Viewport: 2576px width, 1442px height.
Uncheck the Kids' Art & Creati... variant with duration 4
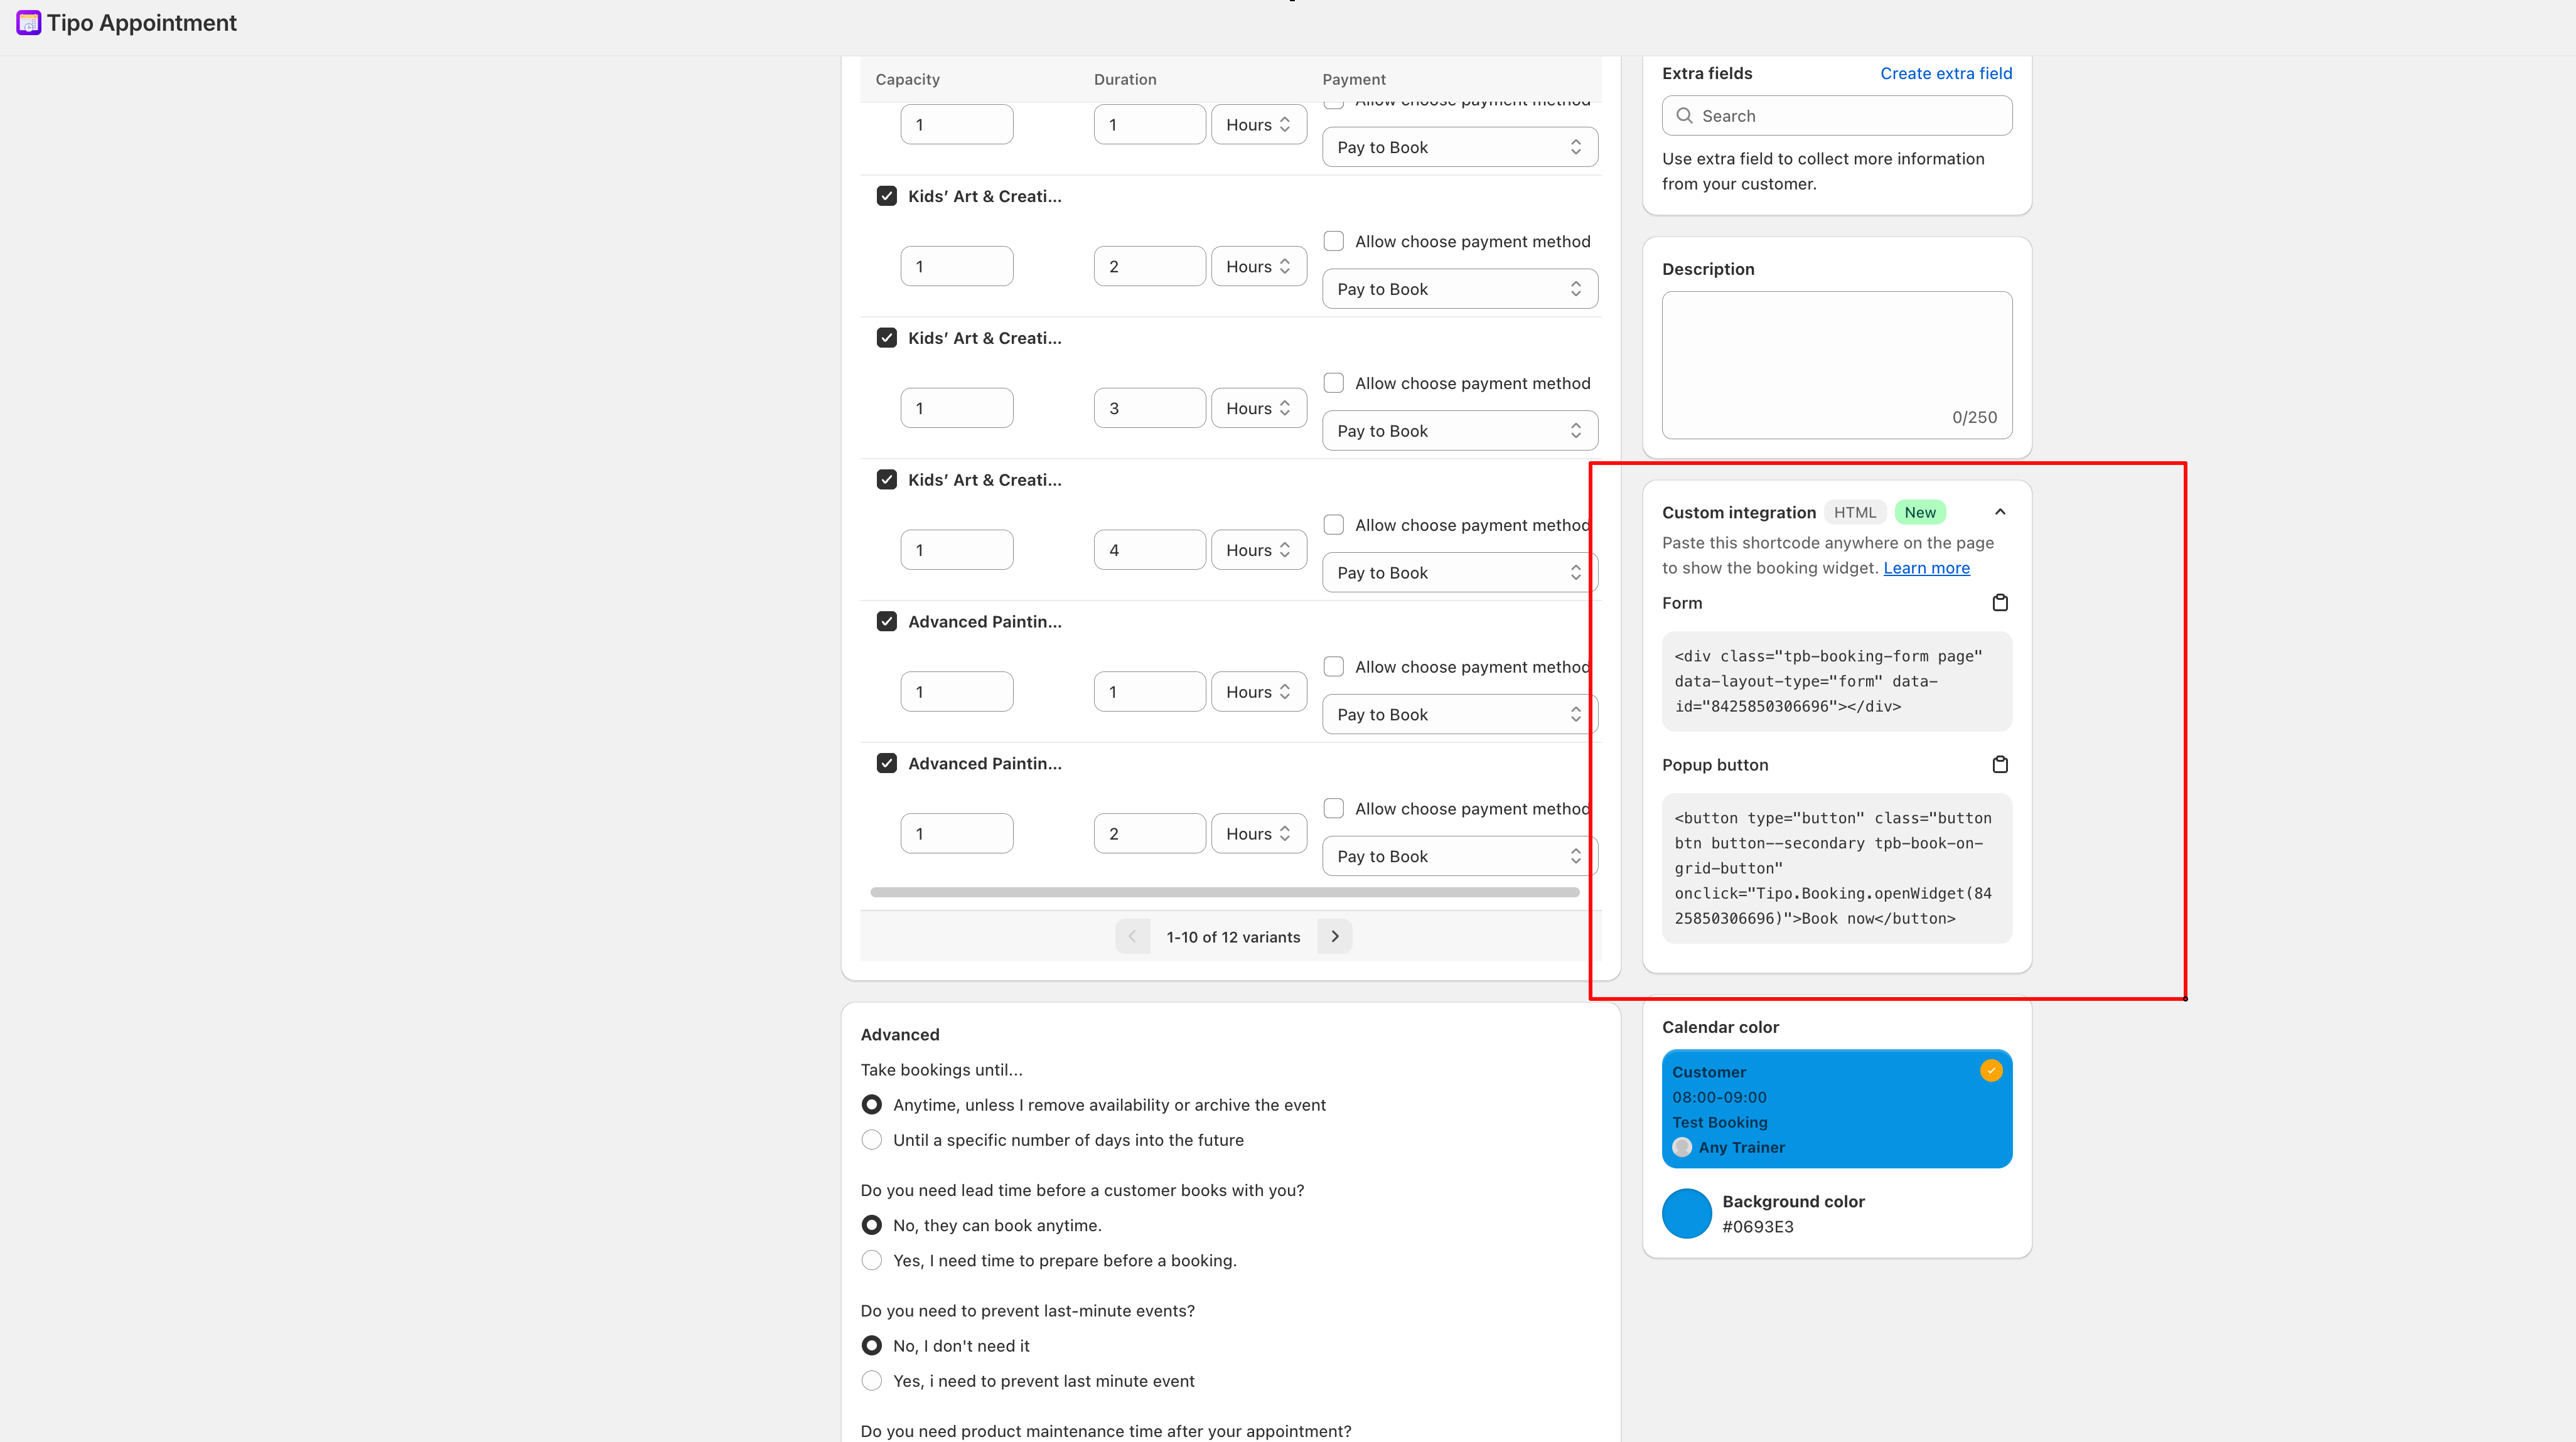886,480
